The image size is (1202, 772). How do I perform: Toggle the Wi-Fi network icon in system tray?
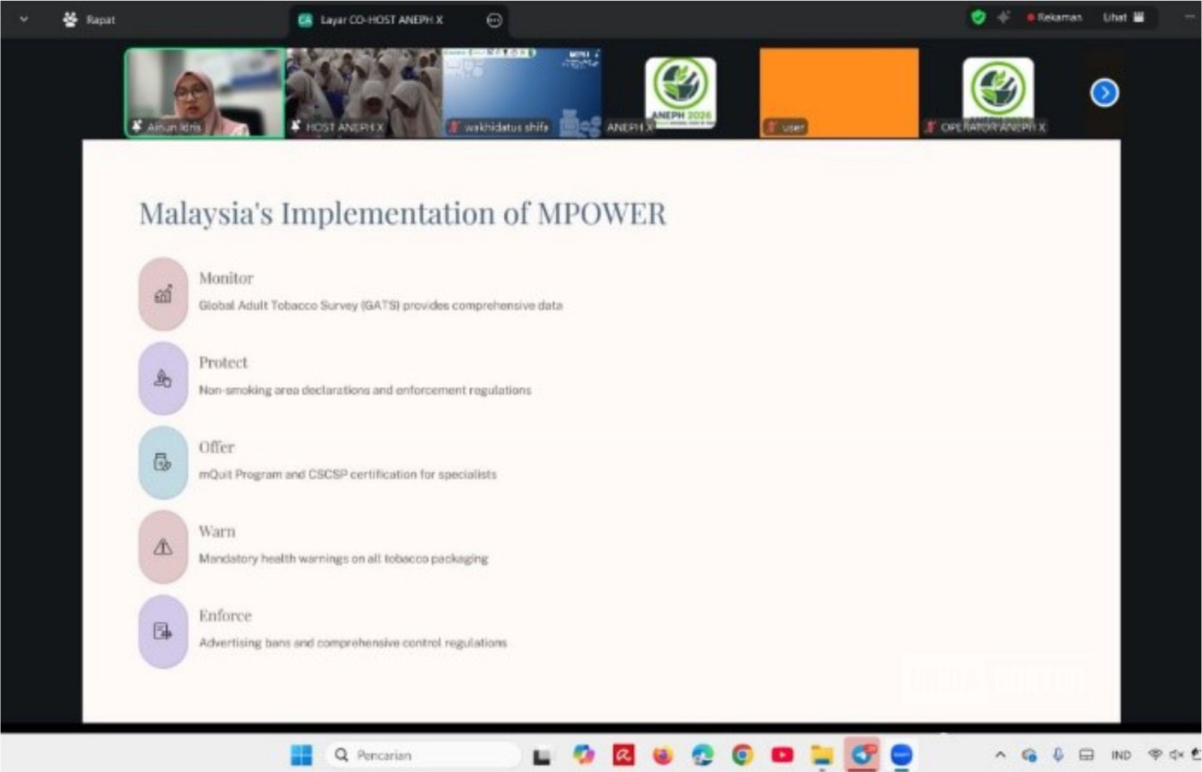(1155, 755)
